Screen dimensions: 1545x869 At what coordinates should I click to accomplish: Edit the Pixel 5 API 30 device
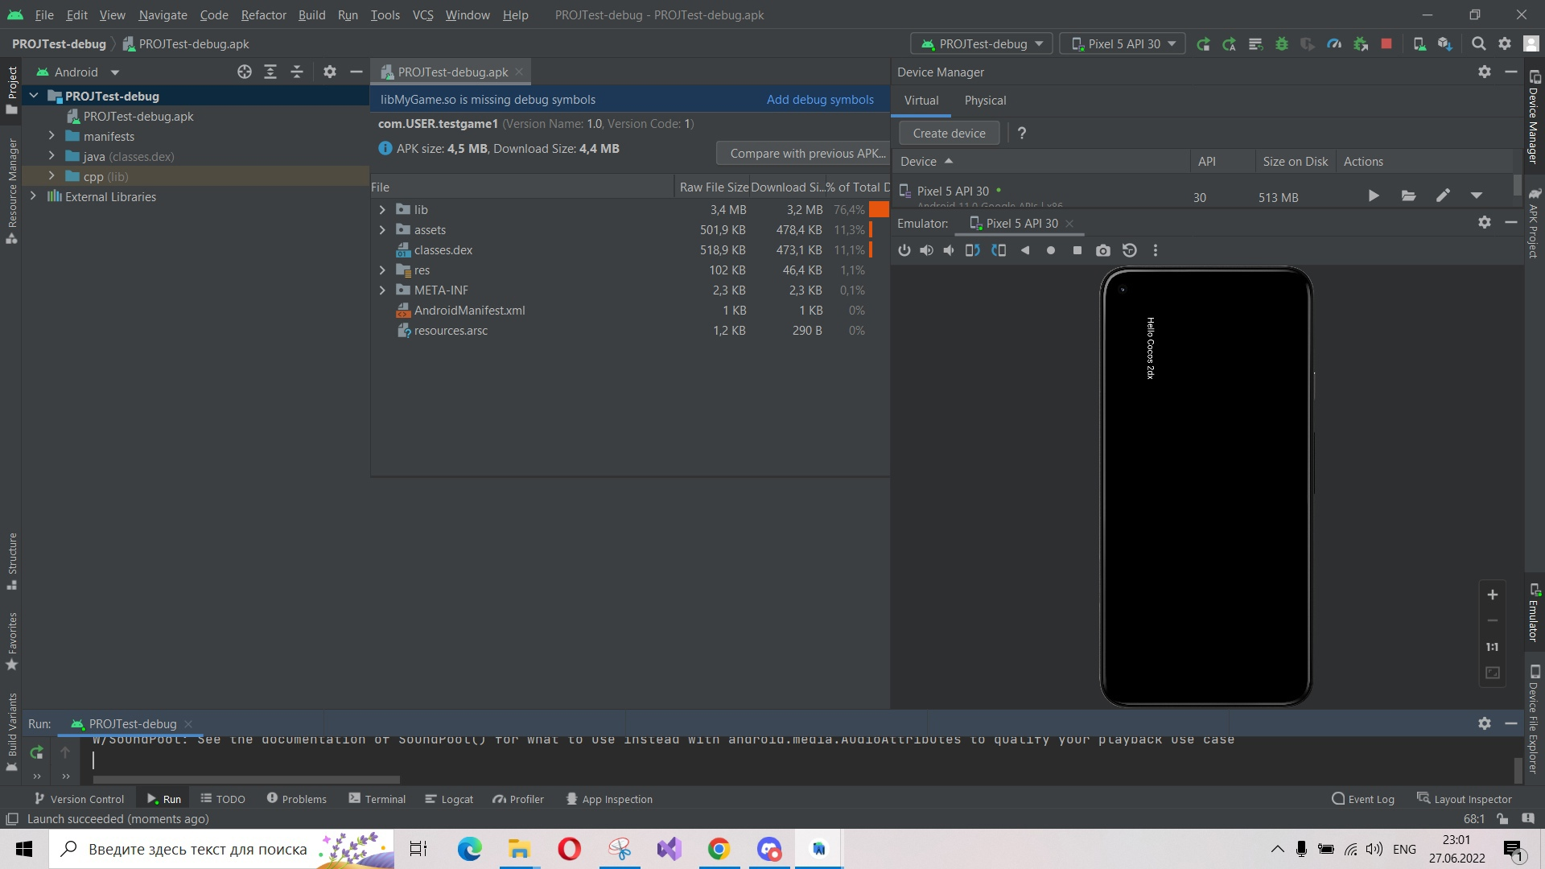click(1443, 196)
